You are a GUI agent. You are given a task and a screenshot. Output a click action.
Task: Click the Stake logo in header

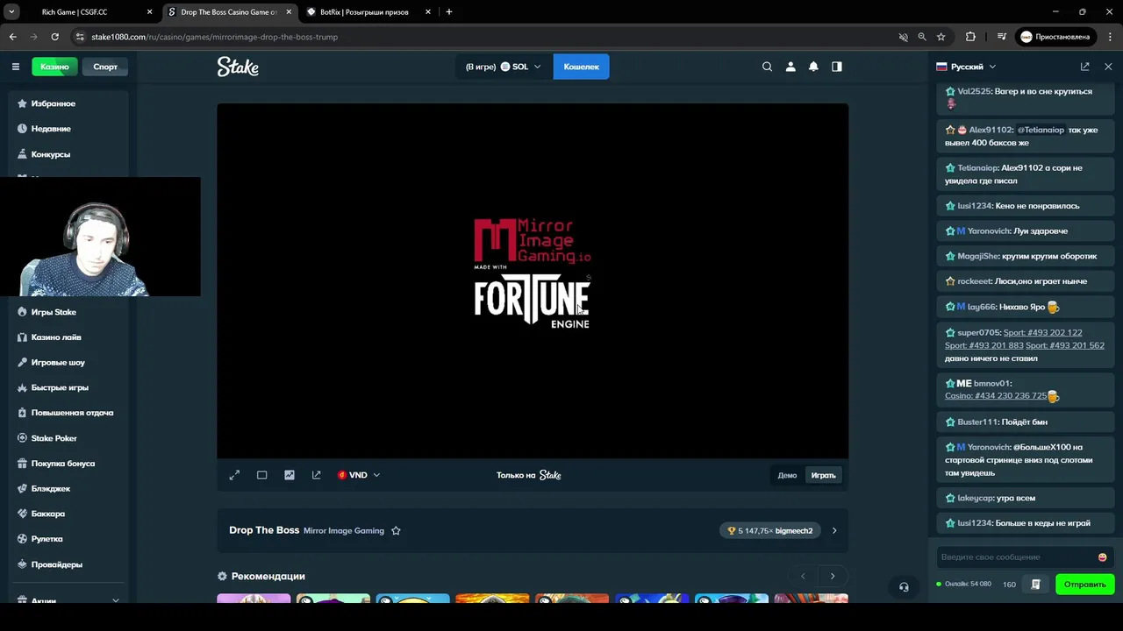click(238, 67)
